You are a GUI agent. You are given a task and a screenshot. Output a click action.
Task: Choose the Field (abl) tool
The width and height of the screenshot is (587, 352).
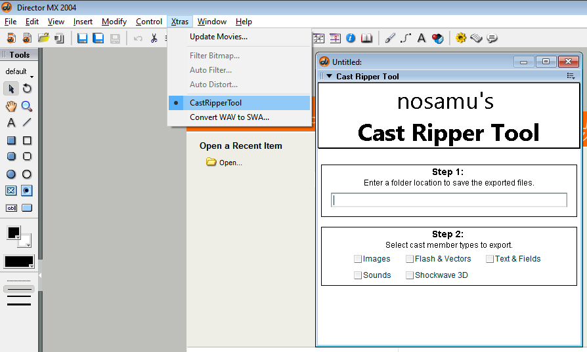click(11, 208)
